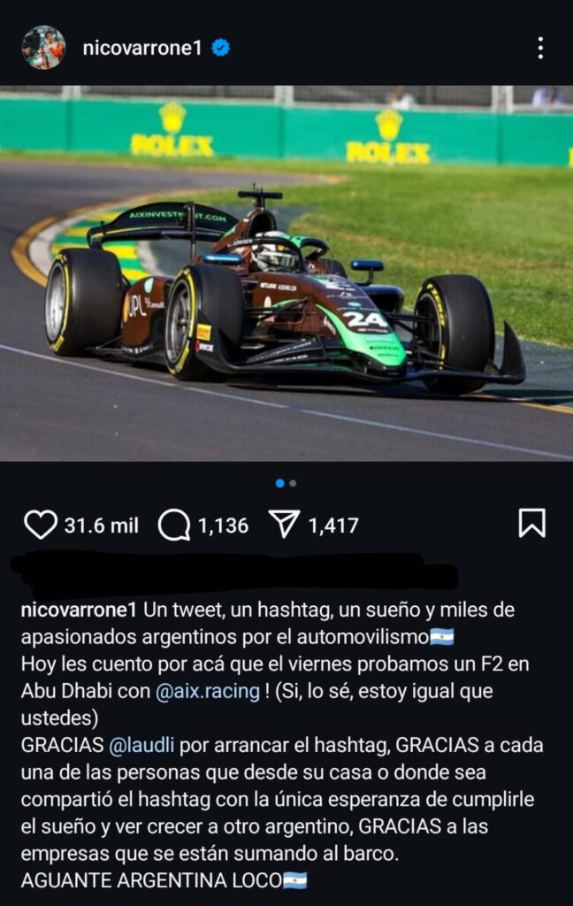
Task: Like the post with the heart icon
Action: 41,525
